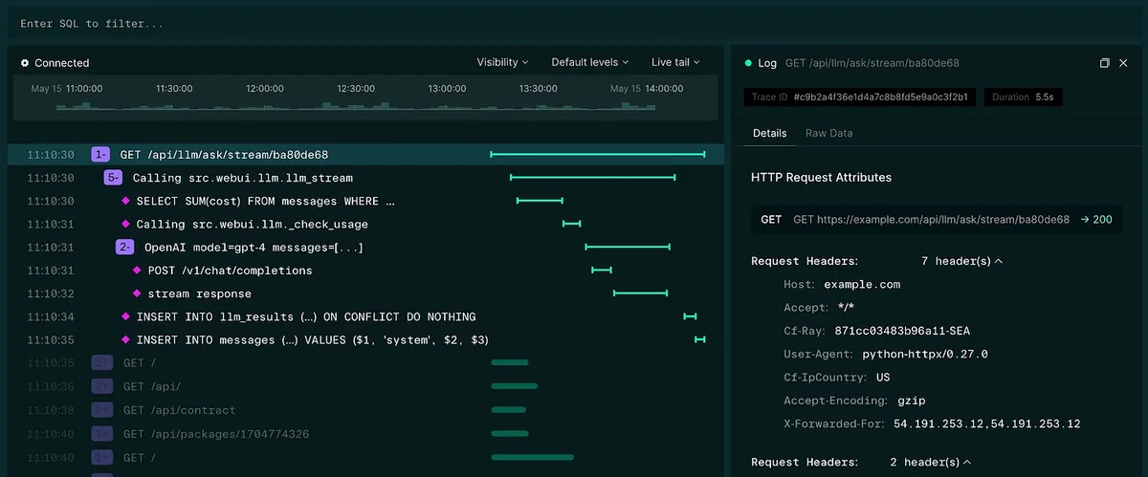The width and height of the screenshot is (1148, 477).
Task: Switch to the Details tab
Action: pos(769,133)
